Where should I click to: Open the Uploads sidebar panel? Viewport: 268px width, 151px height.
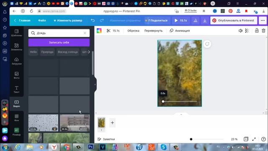[x=17, y=61]
